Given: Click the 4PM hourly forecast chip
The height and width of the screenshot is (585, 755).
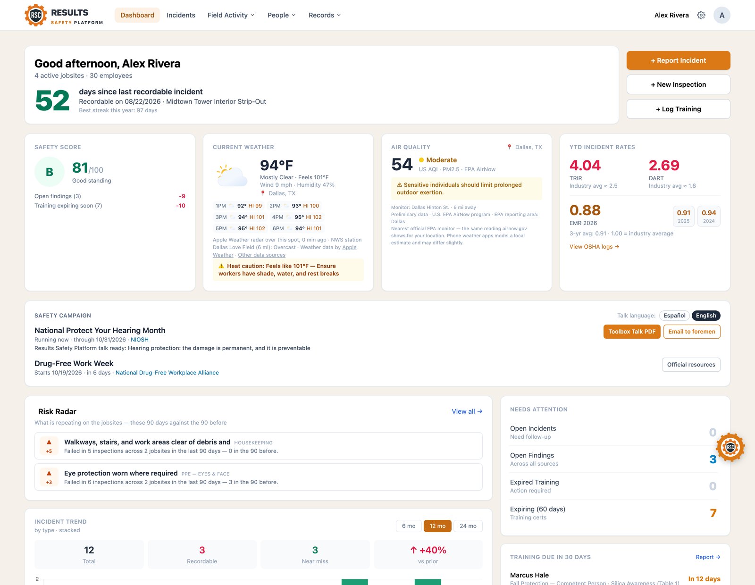Looking at the screenshot, I should [297, 217].
